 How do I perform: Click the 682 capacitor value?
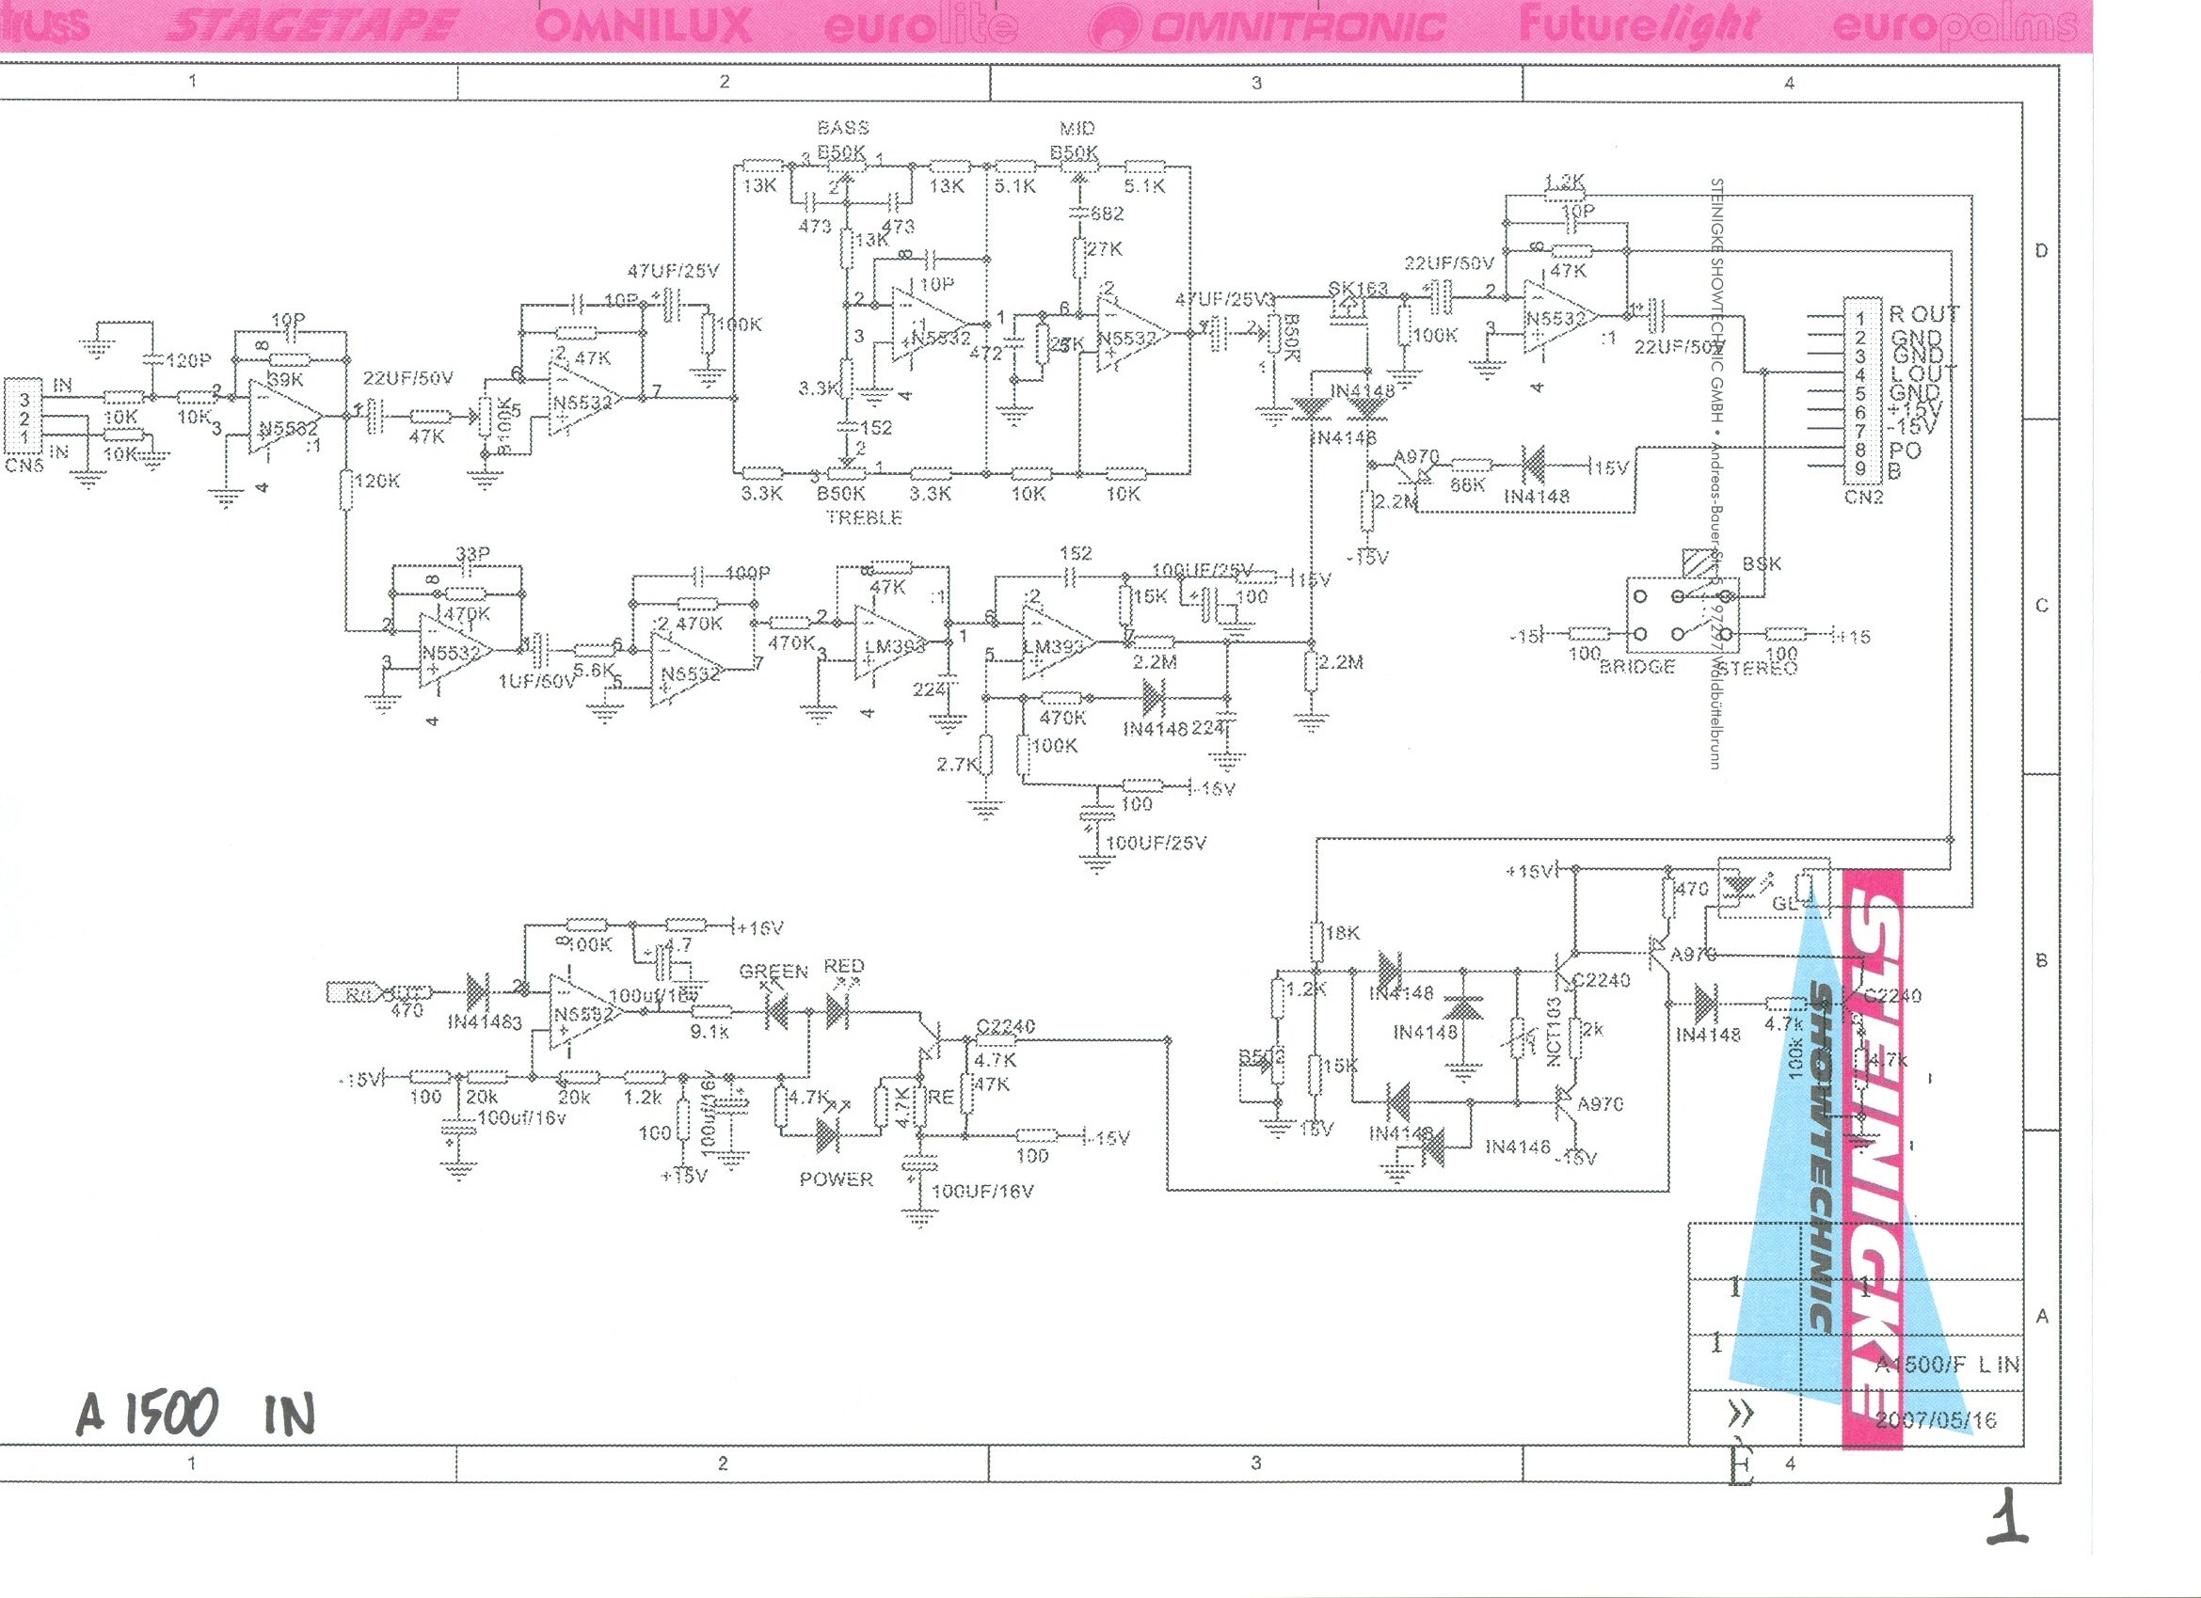pyautogui.click(x=1108, y=213)
